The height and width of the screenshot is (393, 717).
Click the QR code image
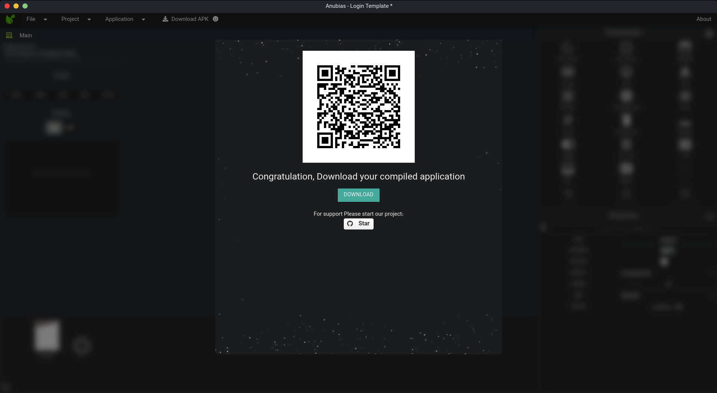click(x=359, y=107)
